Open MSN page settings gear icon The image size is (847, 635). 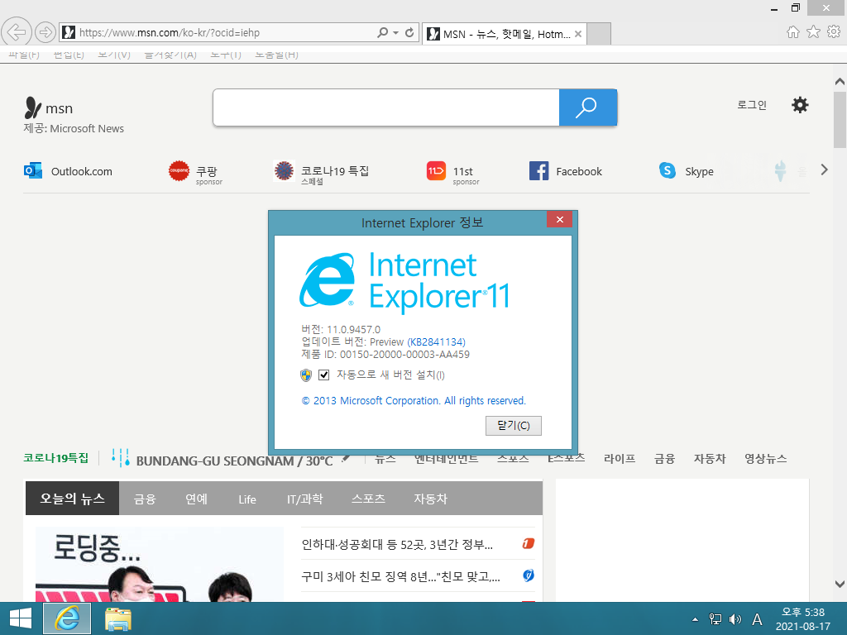tap(800, 105)
